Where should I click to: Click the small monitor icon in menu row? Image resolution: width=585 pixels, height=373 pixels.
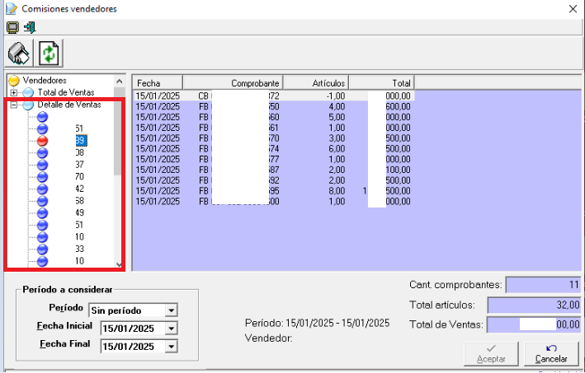(12, 26)
